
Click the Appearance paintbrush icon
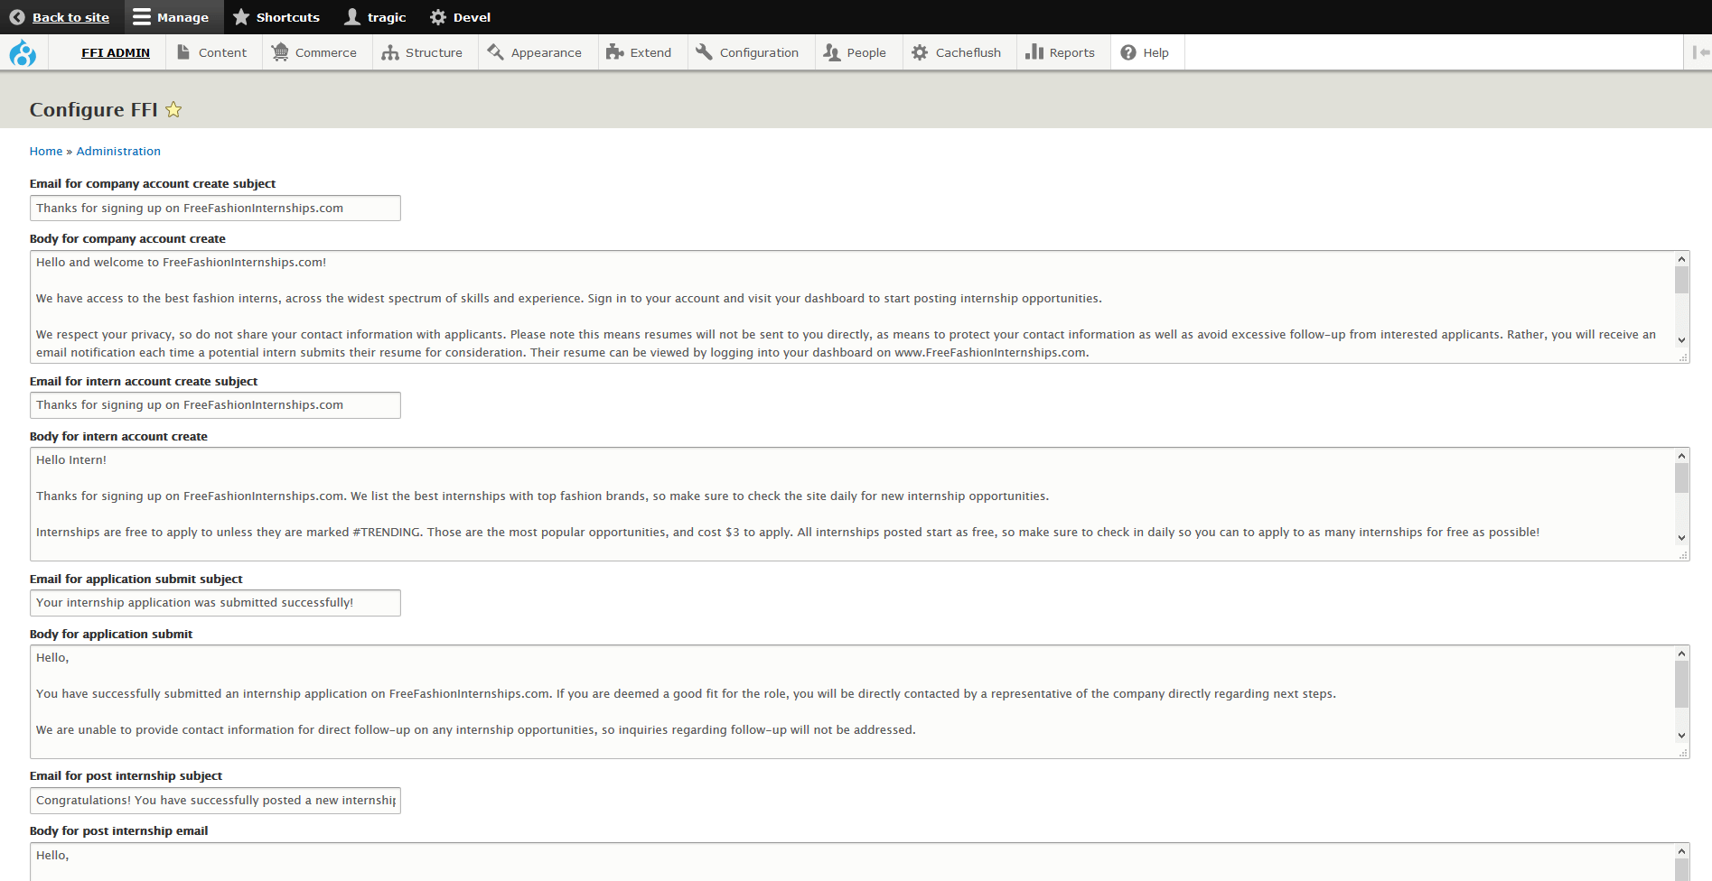pos(495,52)
